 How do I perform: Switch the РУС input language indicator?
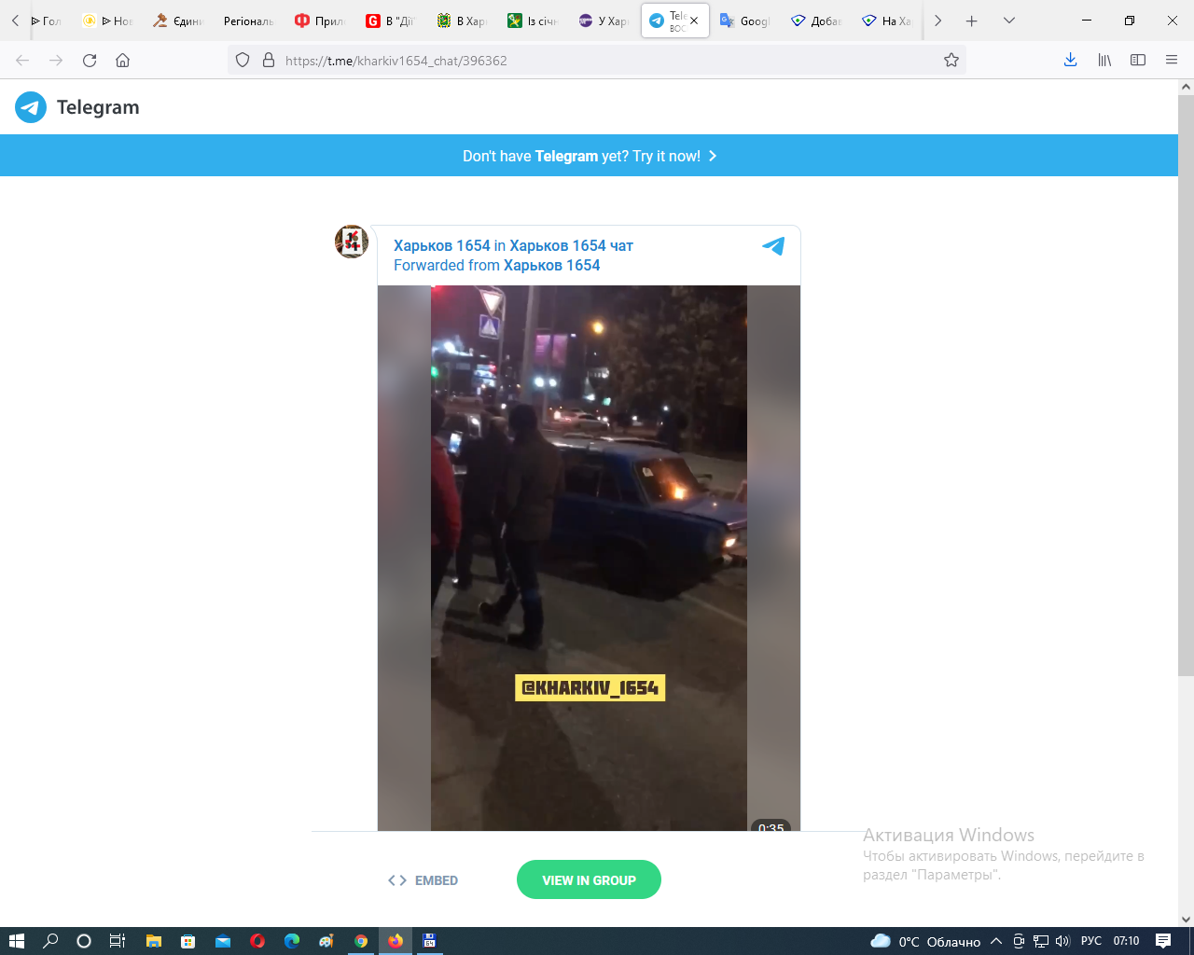point(1091,941)
